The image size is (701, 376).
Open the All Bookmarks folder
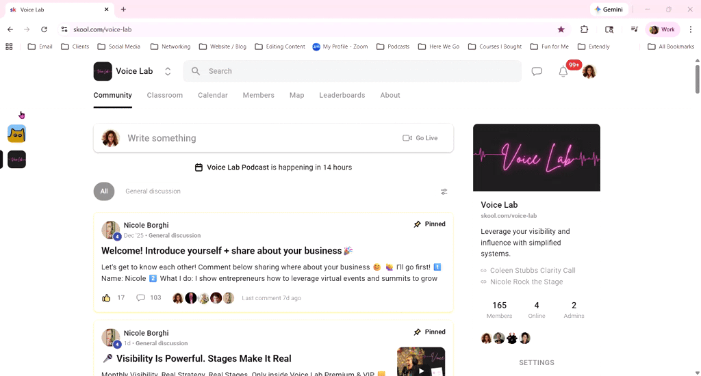click(671, 46)
